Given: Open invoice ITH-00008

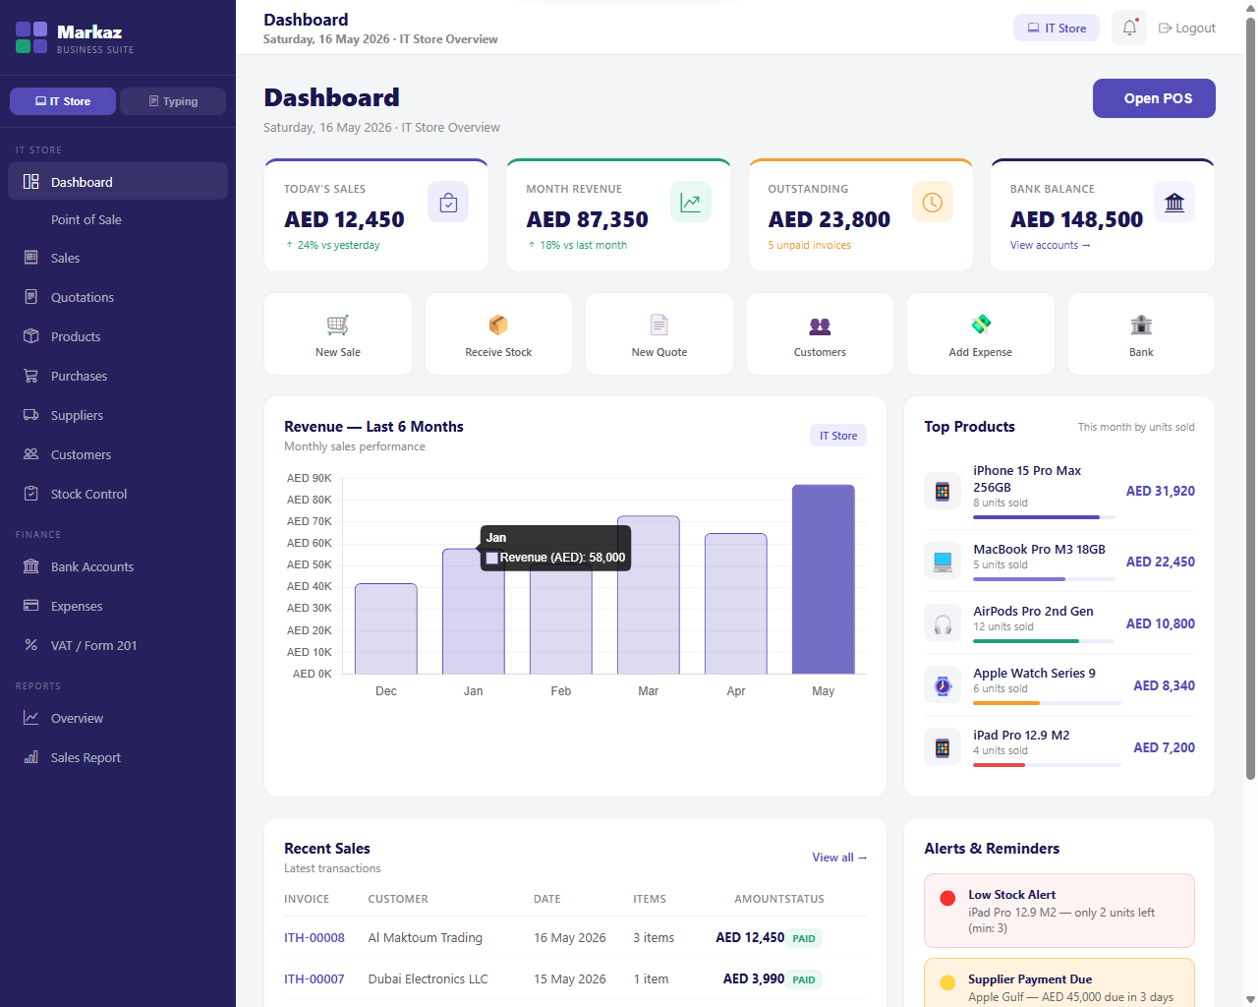Looking at the screenshot, I should pyautogui.click(x=314, y=937).
